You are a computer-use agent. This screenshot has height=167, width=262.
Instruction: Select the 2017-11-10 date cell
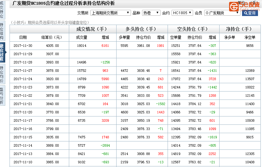click(23, 162)
